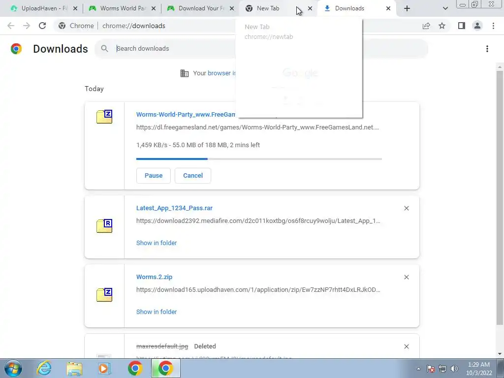The width and height of the screenshot is (504, 378).
Task: Open Latest_App_1234_Pass.rar file link
Action: pos(174,208)
